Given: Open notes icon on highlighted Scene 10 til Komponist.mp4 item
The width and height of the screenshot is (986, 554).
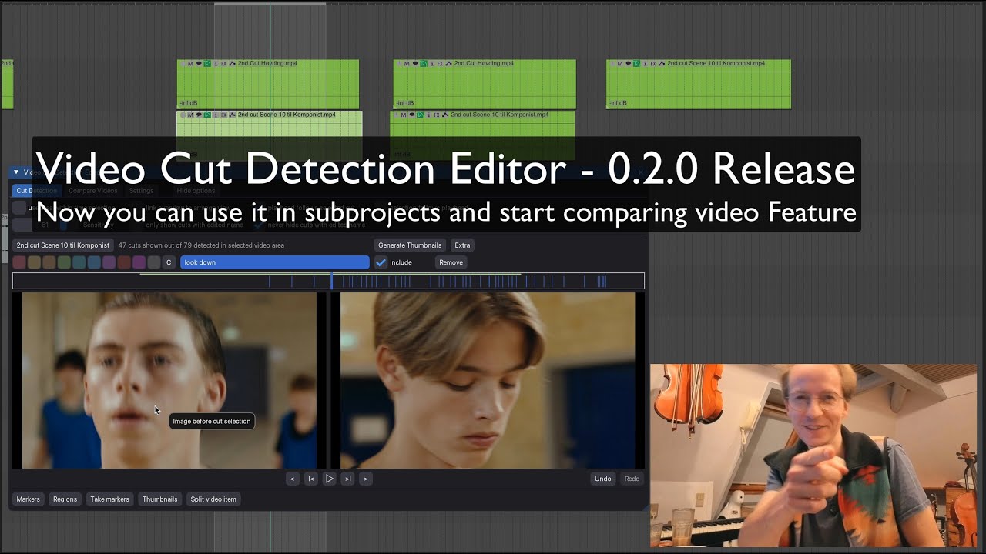Looking at the screenshot, I should tap(199, 115).
